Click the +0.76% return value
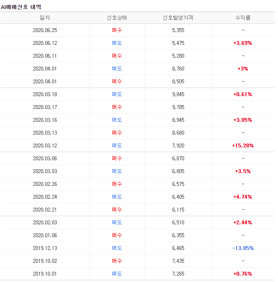The image size is (278, 282). coord(243,274)
